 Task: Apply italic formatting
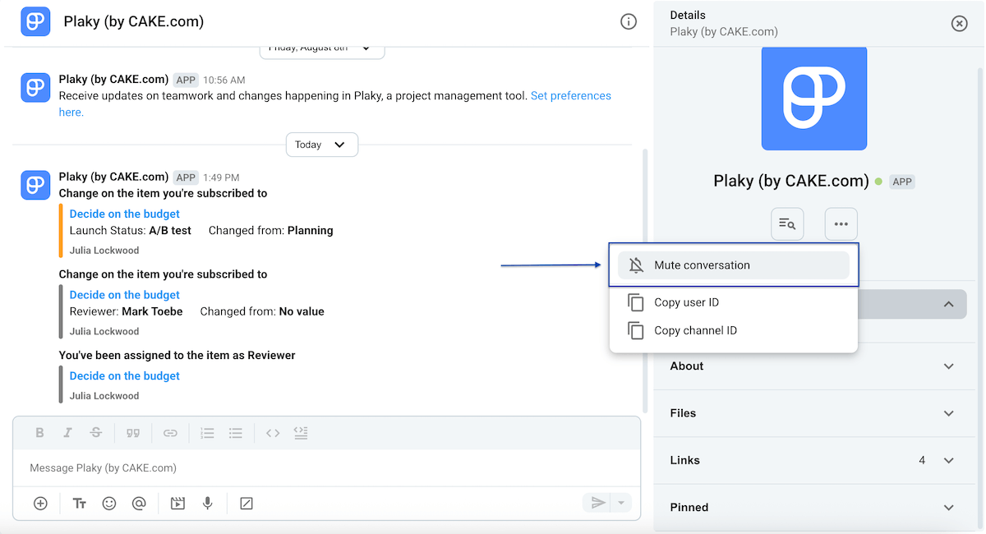68,433
